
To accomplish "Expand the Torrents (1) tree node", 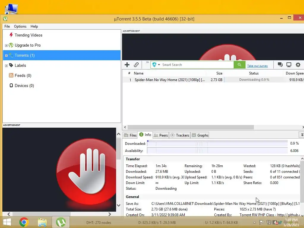I will (6, 56).
